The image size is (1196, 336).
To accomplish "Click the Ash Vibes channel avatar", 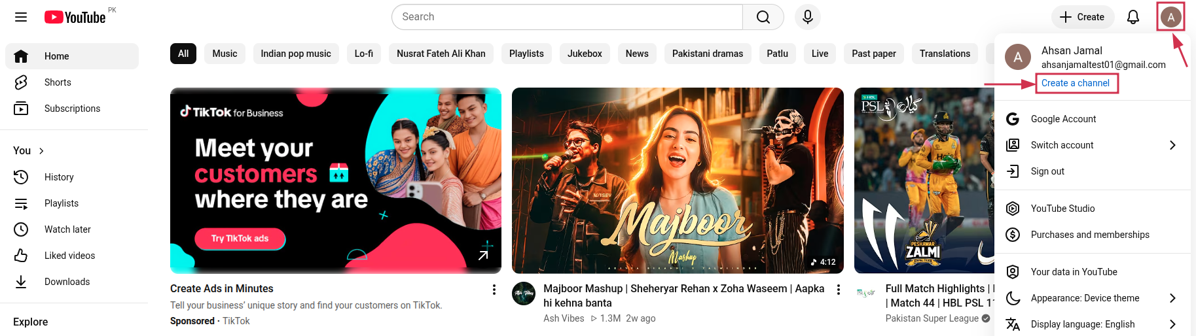I will [x=524, y=294].
